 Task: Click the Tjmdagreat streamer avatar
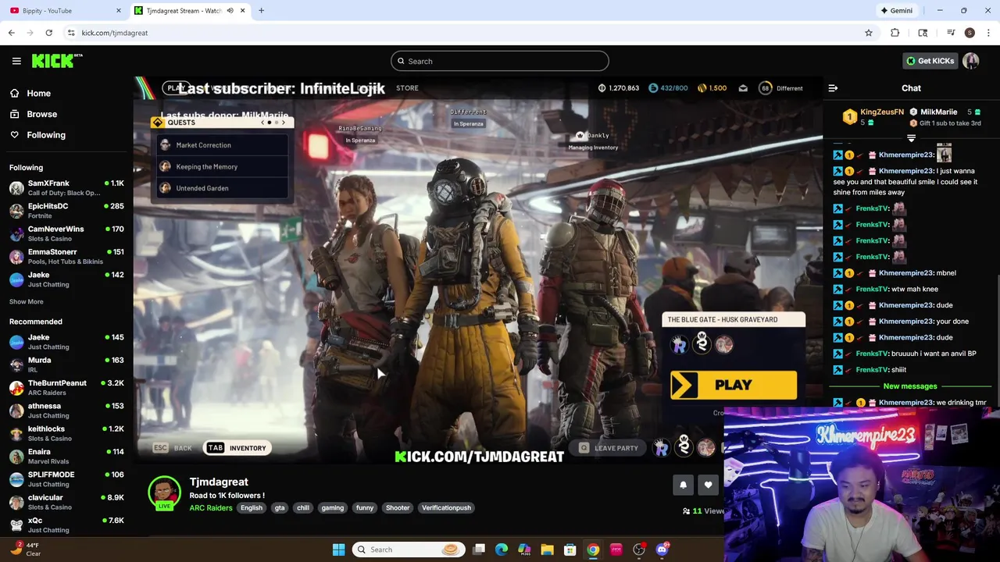[x=164, y=493]
